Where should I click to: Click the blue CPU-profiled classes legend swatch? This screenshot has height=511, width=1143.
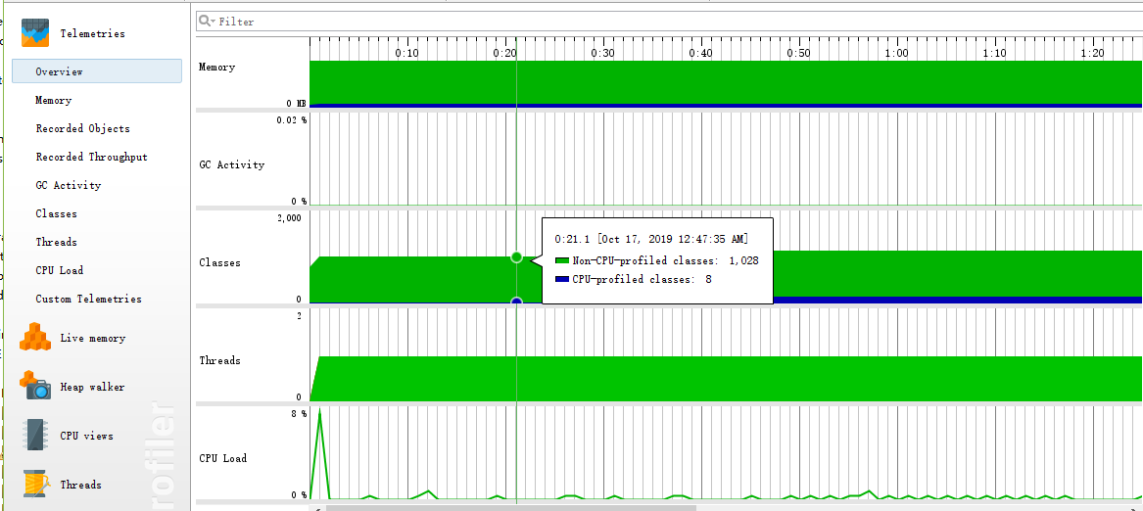point(561,279)
